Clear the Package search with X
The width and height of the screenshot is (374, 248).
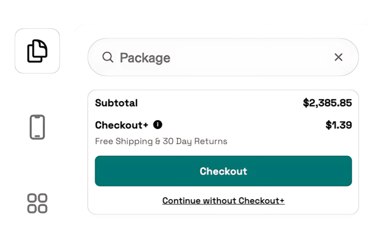click(x=338, y=57)
